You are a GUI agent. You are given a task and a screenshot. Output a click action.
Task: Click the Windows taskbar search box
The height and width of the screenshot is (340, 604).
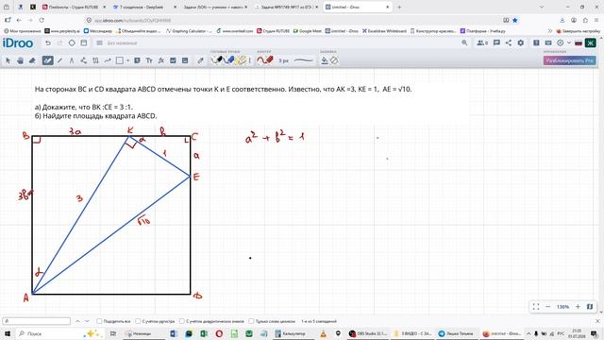[59, 333]
